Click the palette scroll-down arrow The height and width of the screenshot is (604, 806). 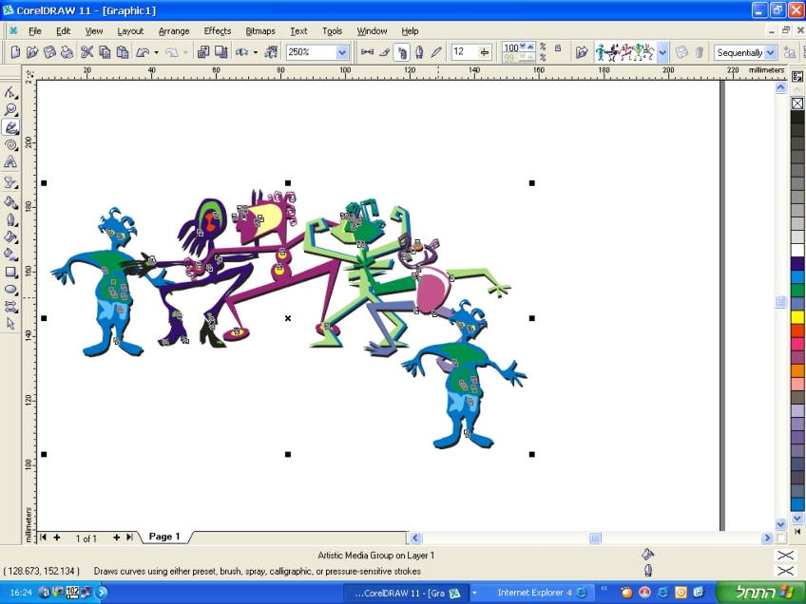(x=797, y=519)
